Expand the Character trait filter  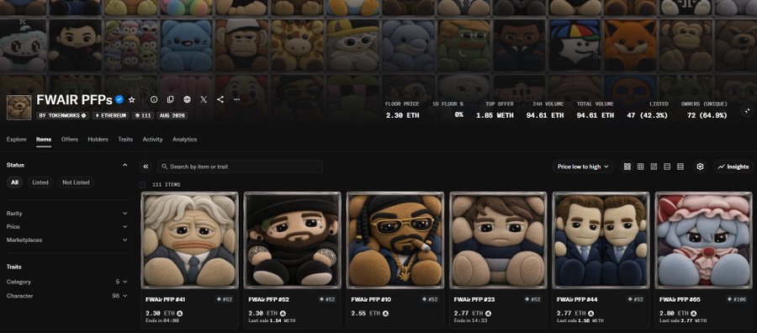tap(67, 296)
